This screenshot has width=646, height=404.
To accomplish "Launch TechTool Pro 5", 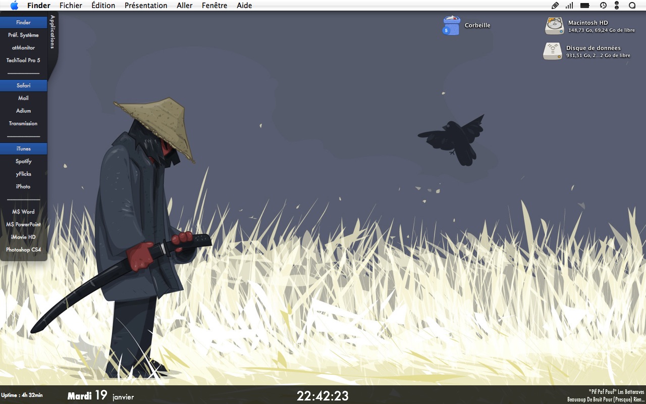I will [x=24, y=60].
